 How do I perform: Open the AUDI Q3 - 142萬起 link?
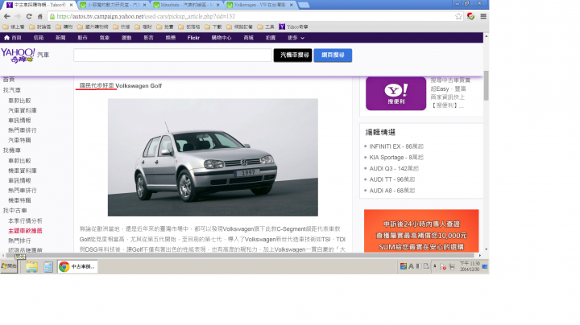tap(394, 168)
